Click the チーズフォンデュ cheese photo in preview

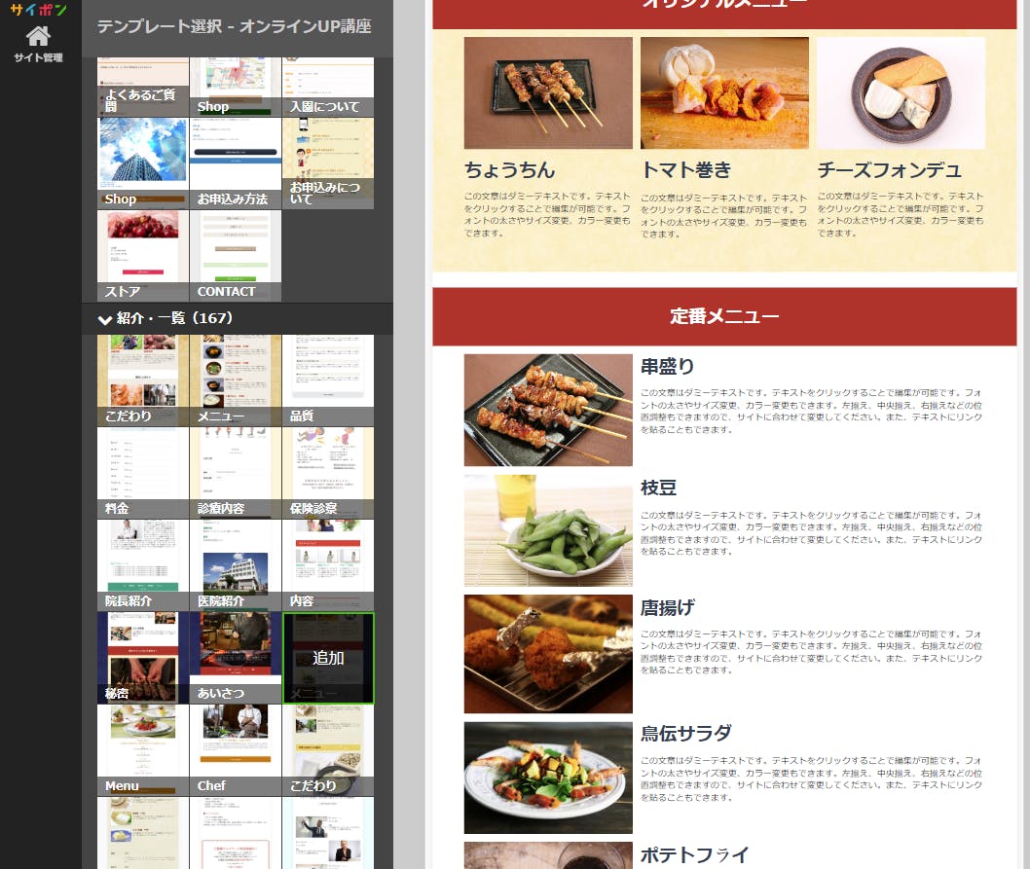coord(901,92)
